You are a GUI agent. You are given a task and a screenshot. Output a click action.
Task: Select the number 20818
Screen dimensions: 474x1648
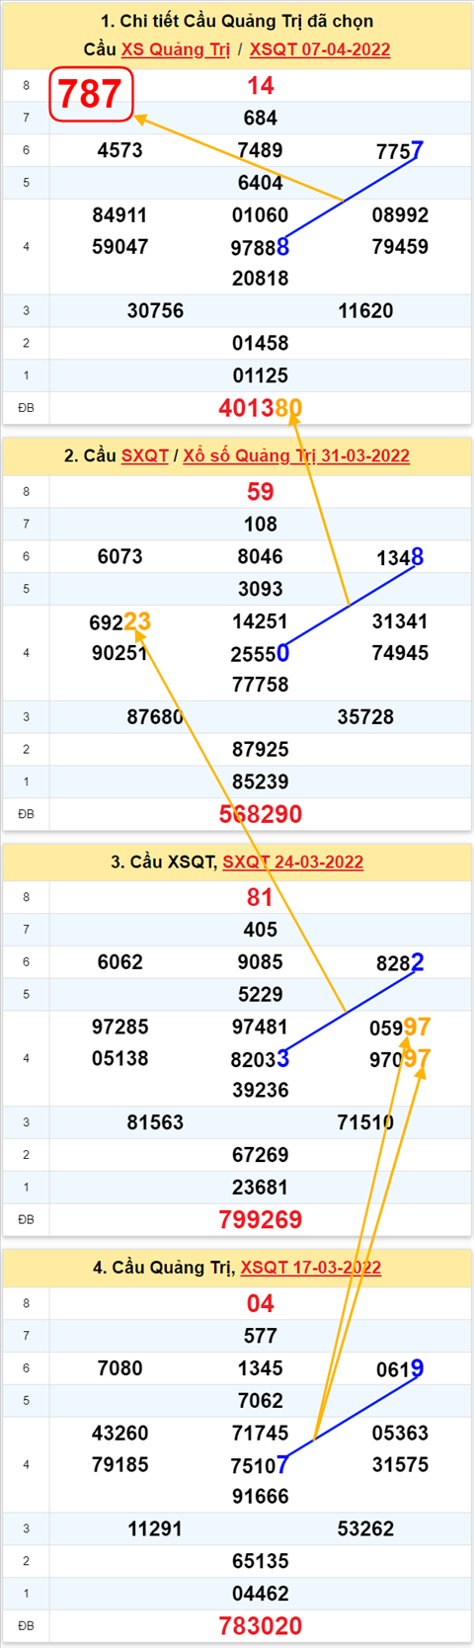(x=261, y=279)
